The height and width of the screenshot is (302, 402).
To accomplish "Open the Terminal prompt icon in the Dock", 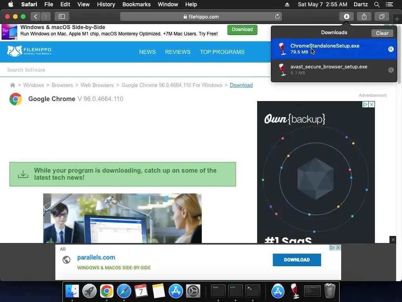I will pyautogui.click(x=252, y=291).
